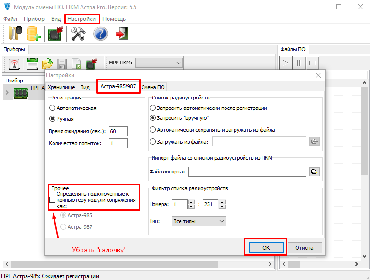Select Запросить автоматически после регистрации option

click(153, 108)
